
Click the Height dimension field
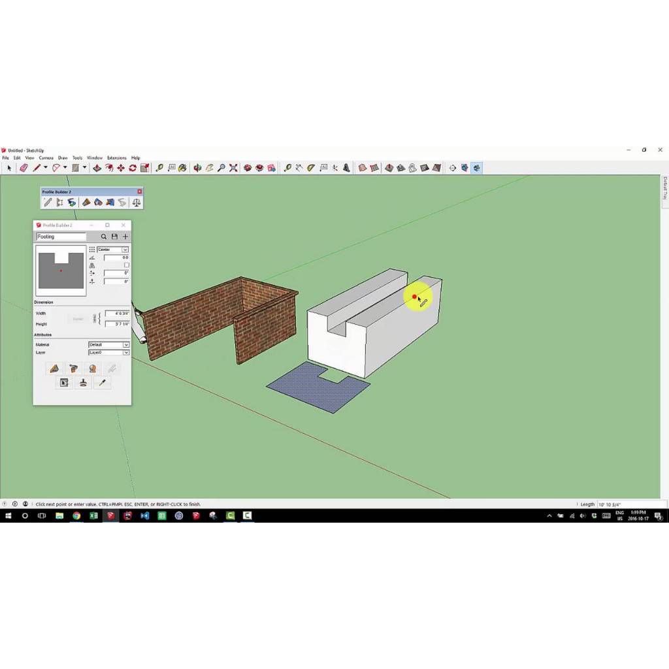point(118,324)
